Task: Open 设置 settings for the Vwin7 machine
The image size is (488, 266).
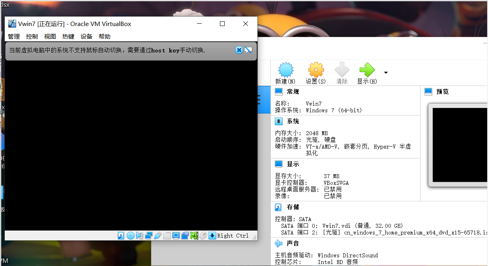Action: click(x=315, y=73)
